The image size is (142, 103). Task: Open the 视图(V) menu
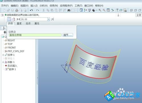pyautogui.click(x=24, y=6)
